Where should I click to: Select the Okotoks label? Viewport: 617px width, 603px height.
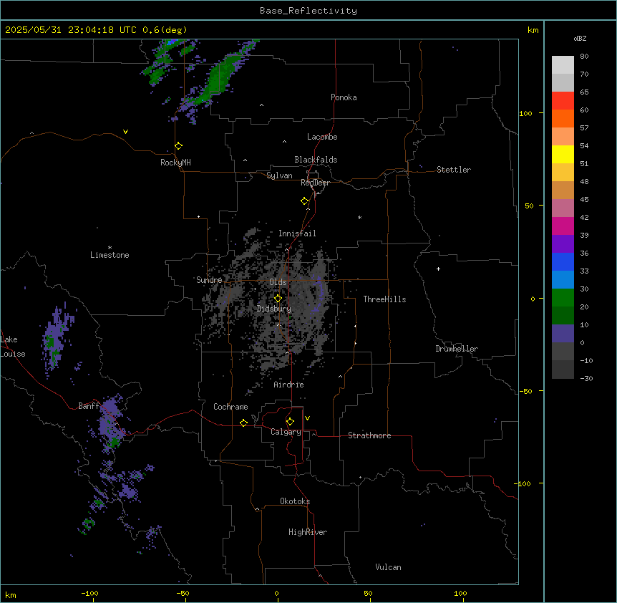[x=295, y=501]
